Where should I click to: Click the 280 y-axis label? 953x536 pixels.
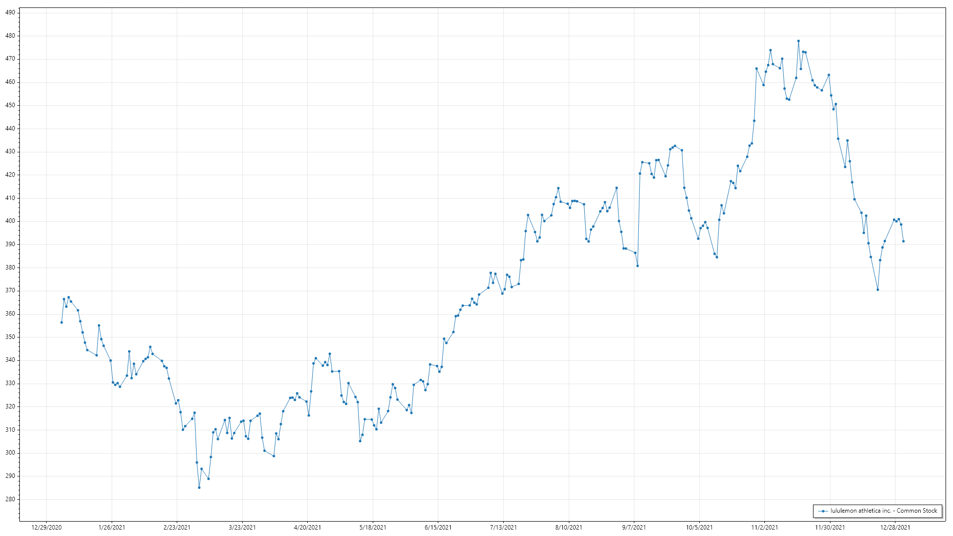(10, 499)
